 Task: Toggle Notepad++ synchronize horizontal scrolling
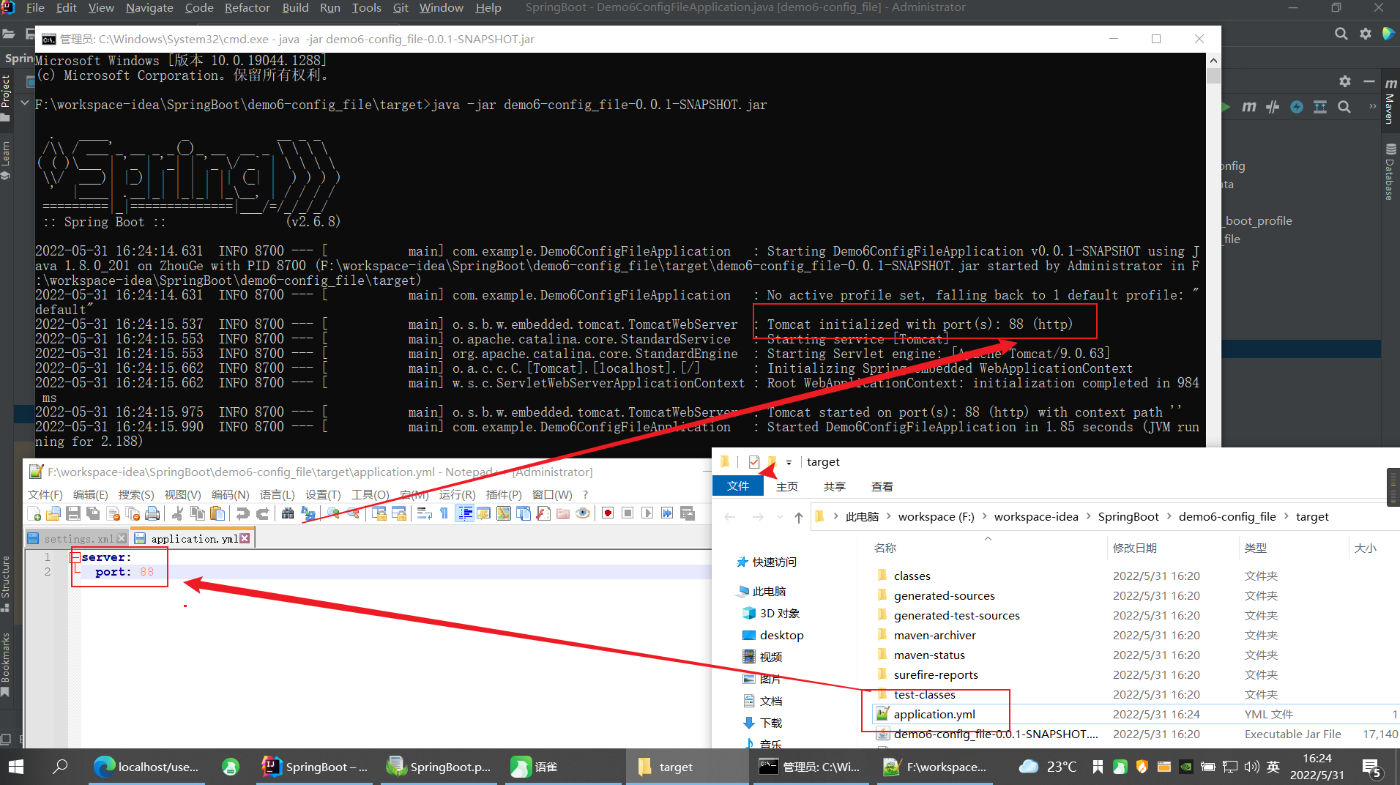pyautogui.click(x=399, y=513)
